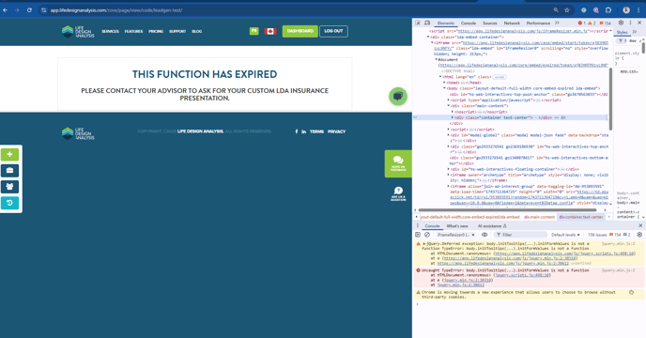Bookmark this page with star icon
Screen dimensions: 646x338
pos(567,10)
